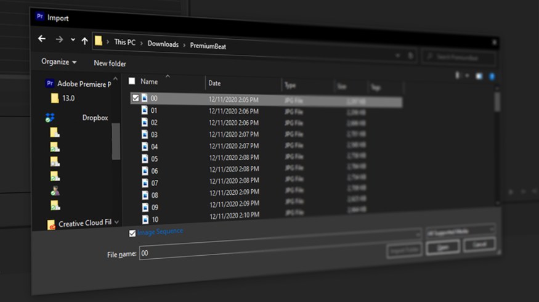Click the Creative Cloud folder icon

[x=51, y=225]
